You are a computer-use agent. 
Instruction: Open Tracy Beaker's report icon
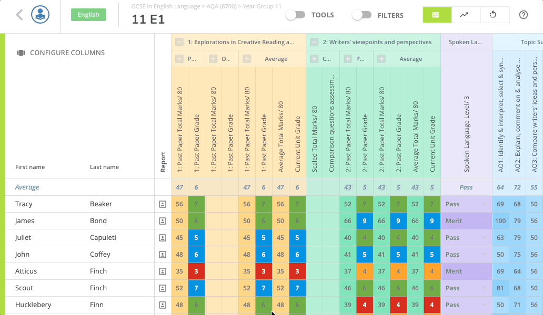[163, 204]
